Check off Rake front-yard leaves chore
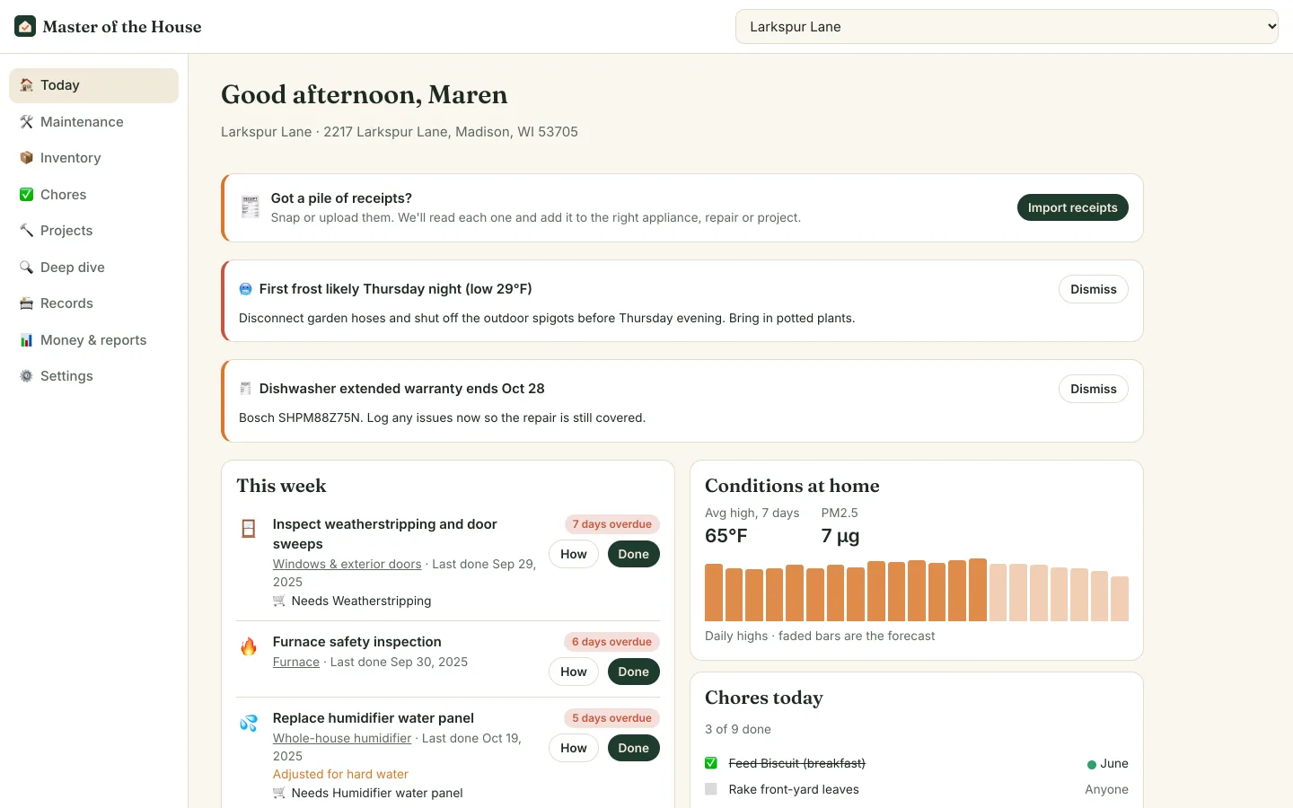The height and width of the screenshot is (808, 1293). 711,789
